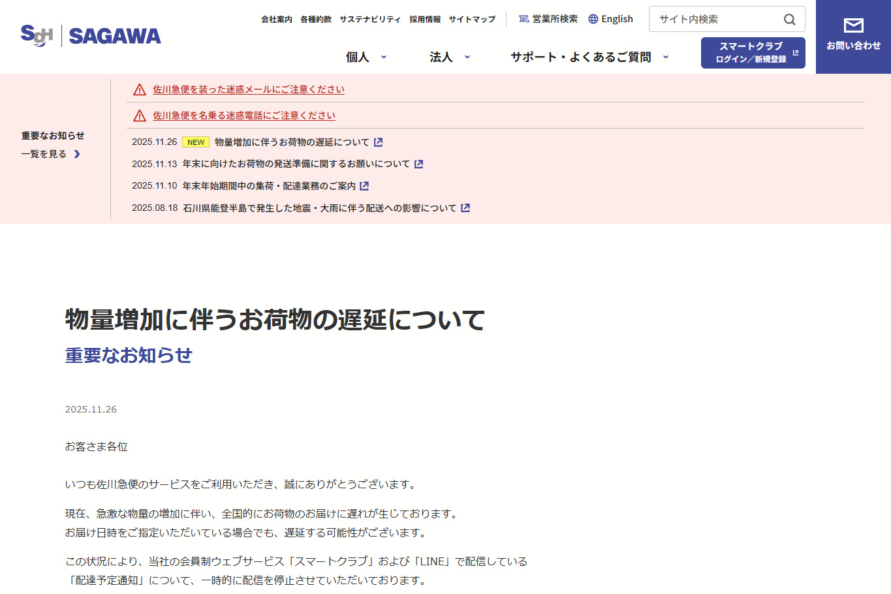Click the arrow icon next to 一覧を見る

click(77, 154)
